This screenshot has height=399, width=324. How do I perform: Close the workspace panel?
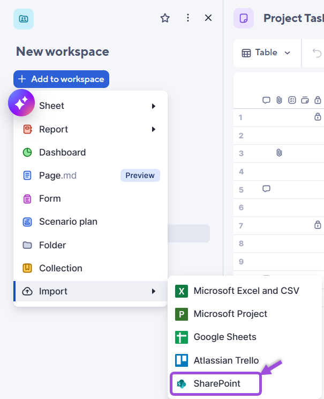[208, 18]
